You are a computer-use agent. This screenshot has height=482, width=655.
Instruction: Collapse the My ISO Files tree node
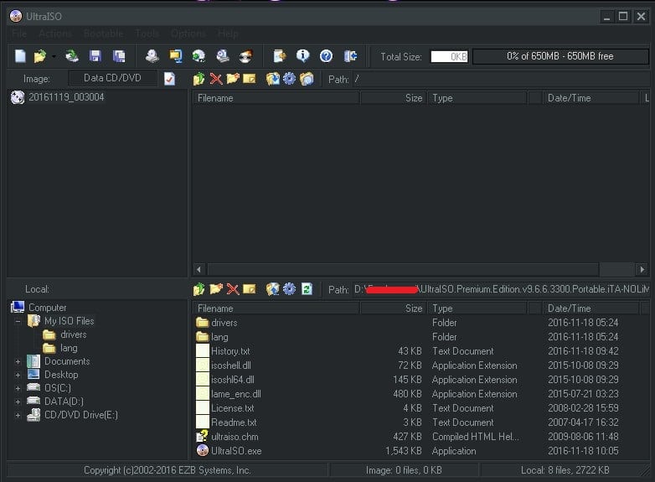coord(18,321)
